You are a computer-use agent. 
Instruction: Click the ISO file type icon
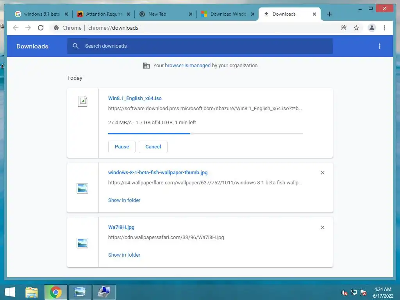[83, 101]
